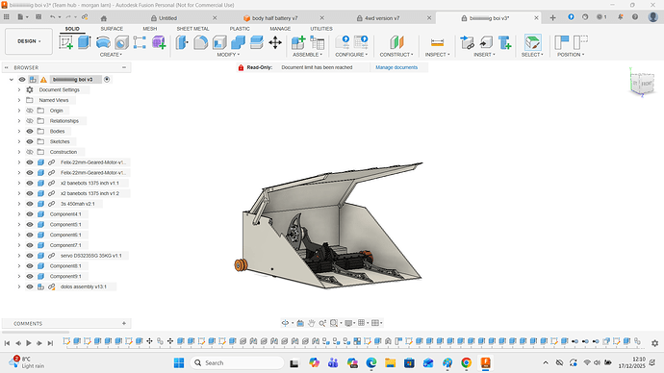Select the Move/Copy tool
Image resolution: width=664 pixels, height=373 pixels.
[x=275, y=42]
